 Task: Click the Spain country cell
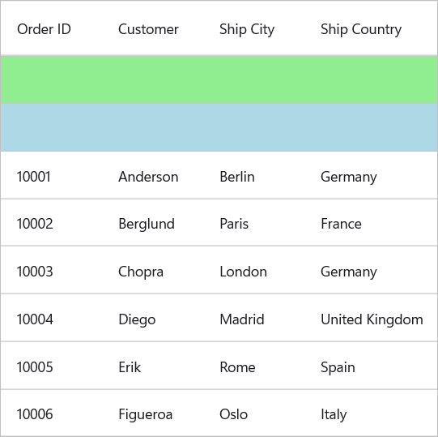[x=371, y=366]
